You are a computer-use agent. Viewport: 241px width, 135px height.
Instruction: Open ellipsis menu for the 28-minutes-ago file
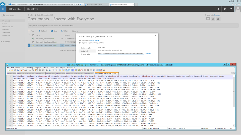(62, 42)
